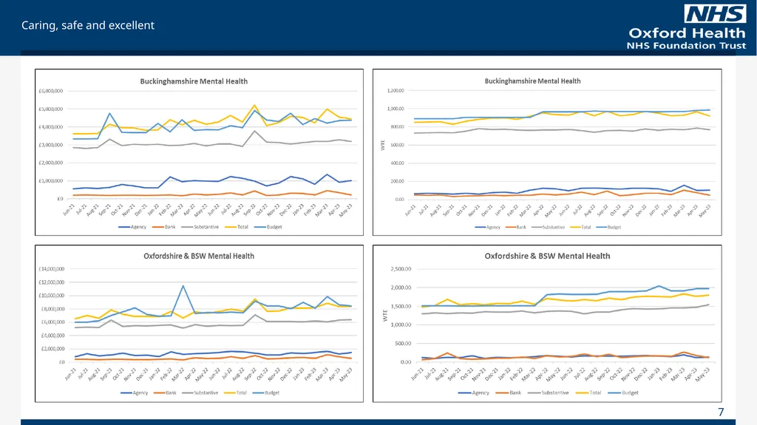Select Agency legend entry in Oxfordshire WTE chart
The image size is (757, 425).
[x=474, y=393]
